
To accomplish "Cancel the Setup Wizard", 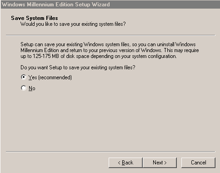I will pos(198,163).
